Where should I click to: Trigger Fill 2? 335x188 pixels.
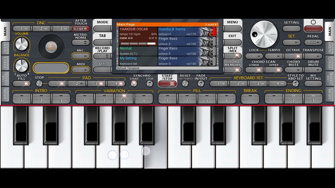coord(187,98)
